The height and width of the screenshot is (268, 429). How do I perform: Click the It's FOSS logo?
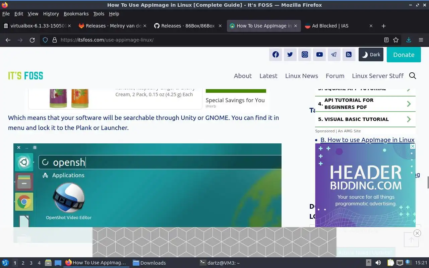(x=25, y=76)
